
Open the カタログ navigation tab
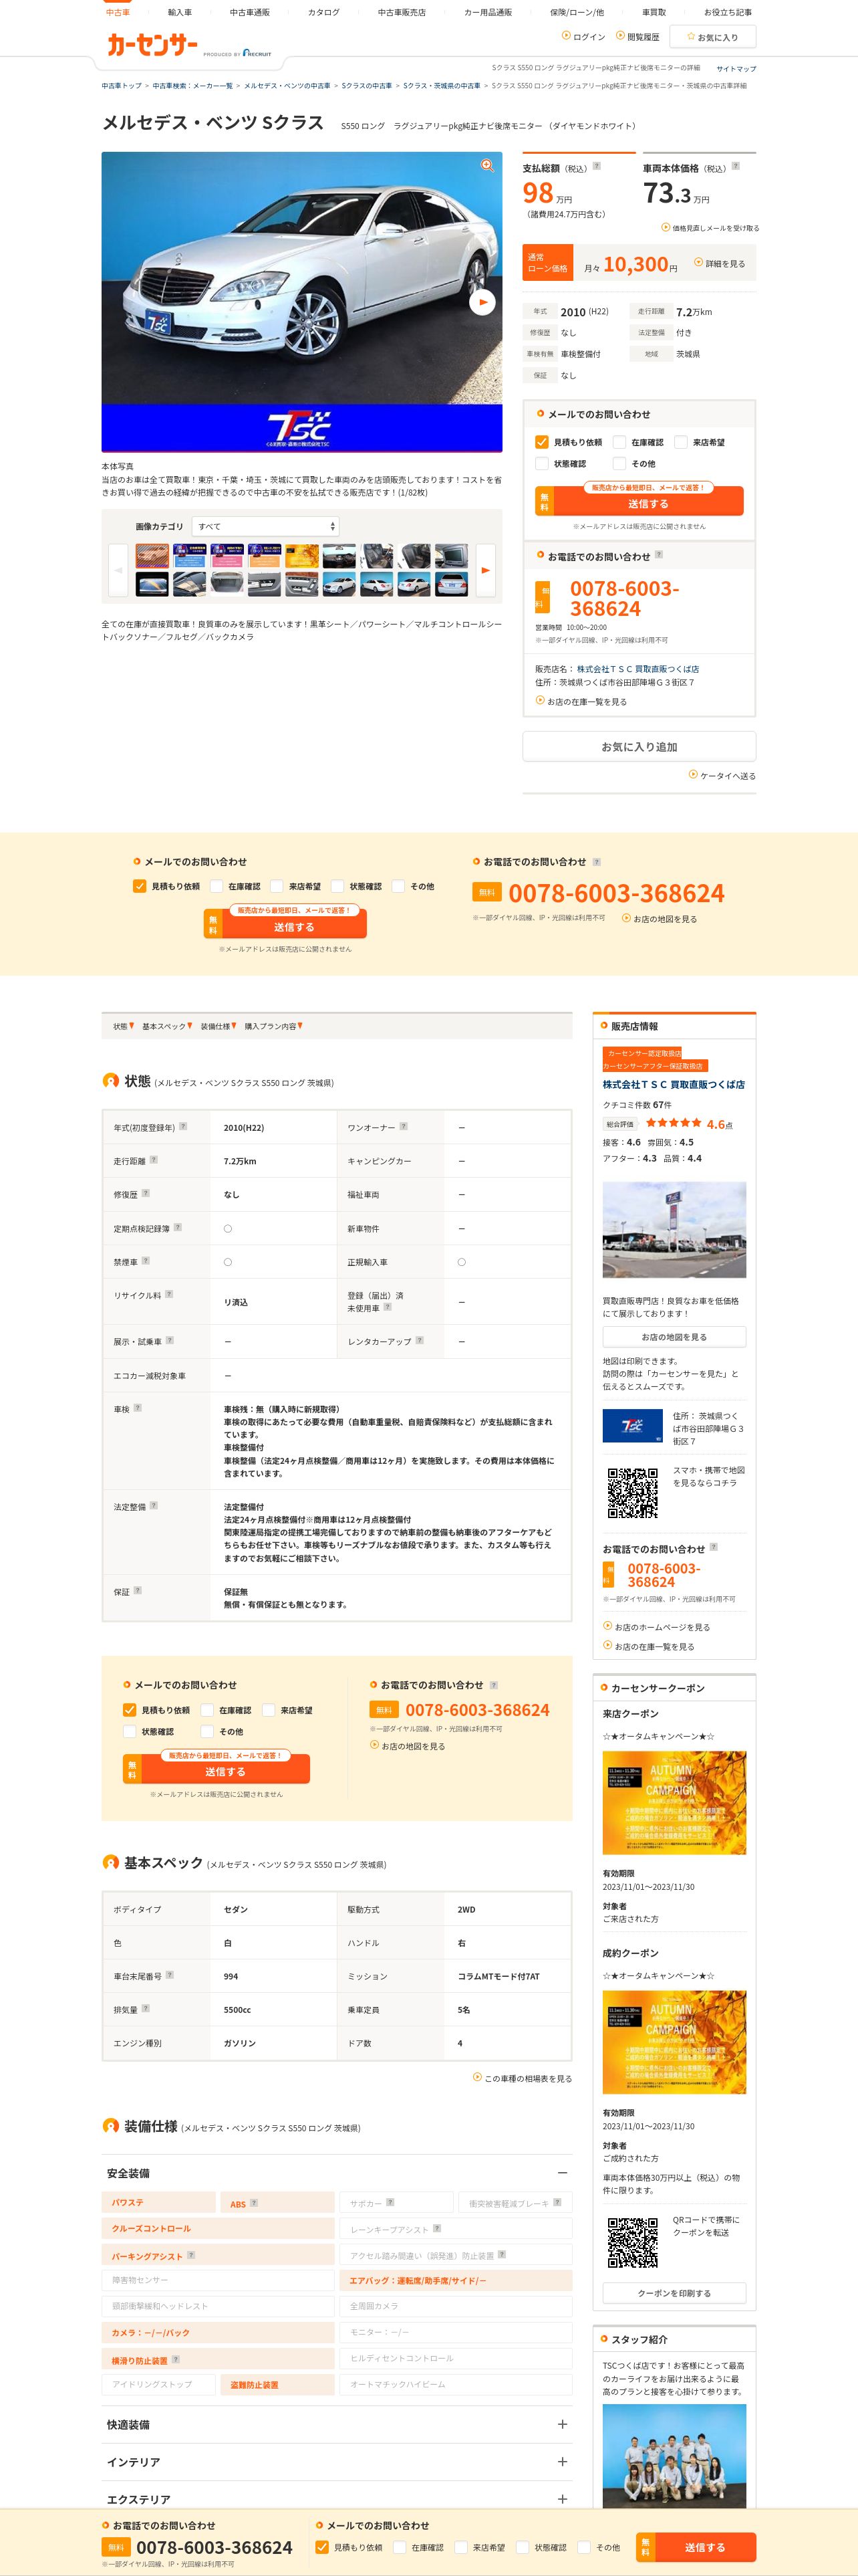tap(323, 12)
